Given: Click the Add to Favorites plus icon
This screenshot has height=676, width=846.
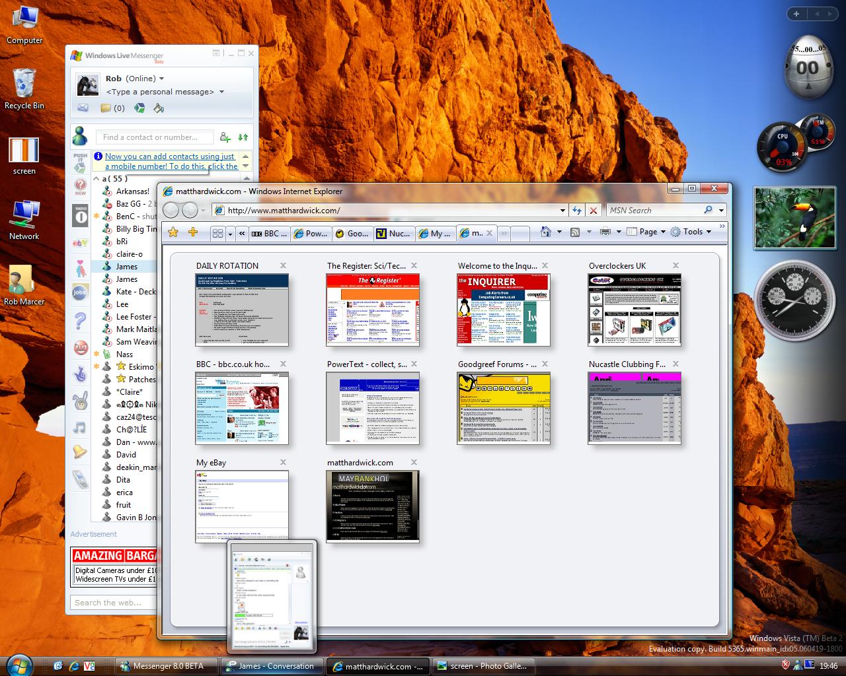Looking at the screenshot, I should pos(193,232).
